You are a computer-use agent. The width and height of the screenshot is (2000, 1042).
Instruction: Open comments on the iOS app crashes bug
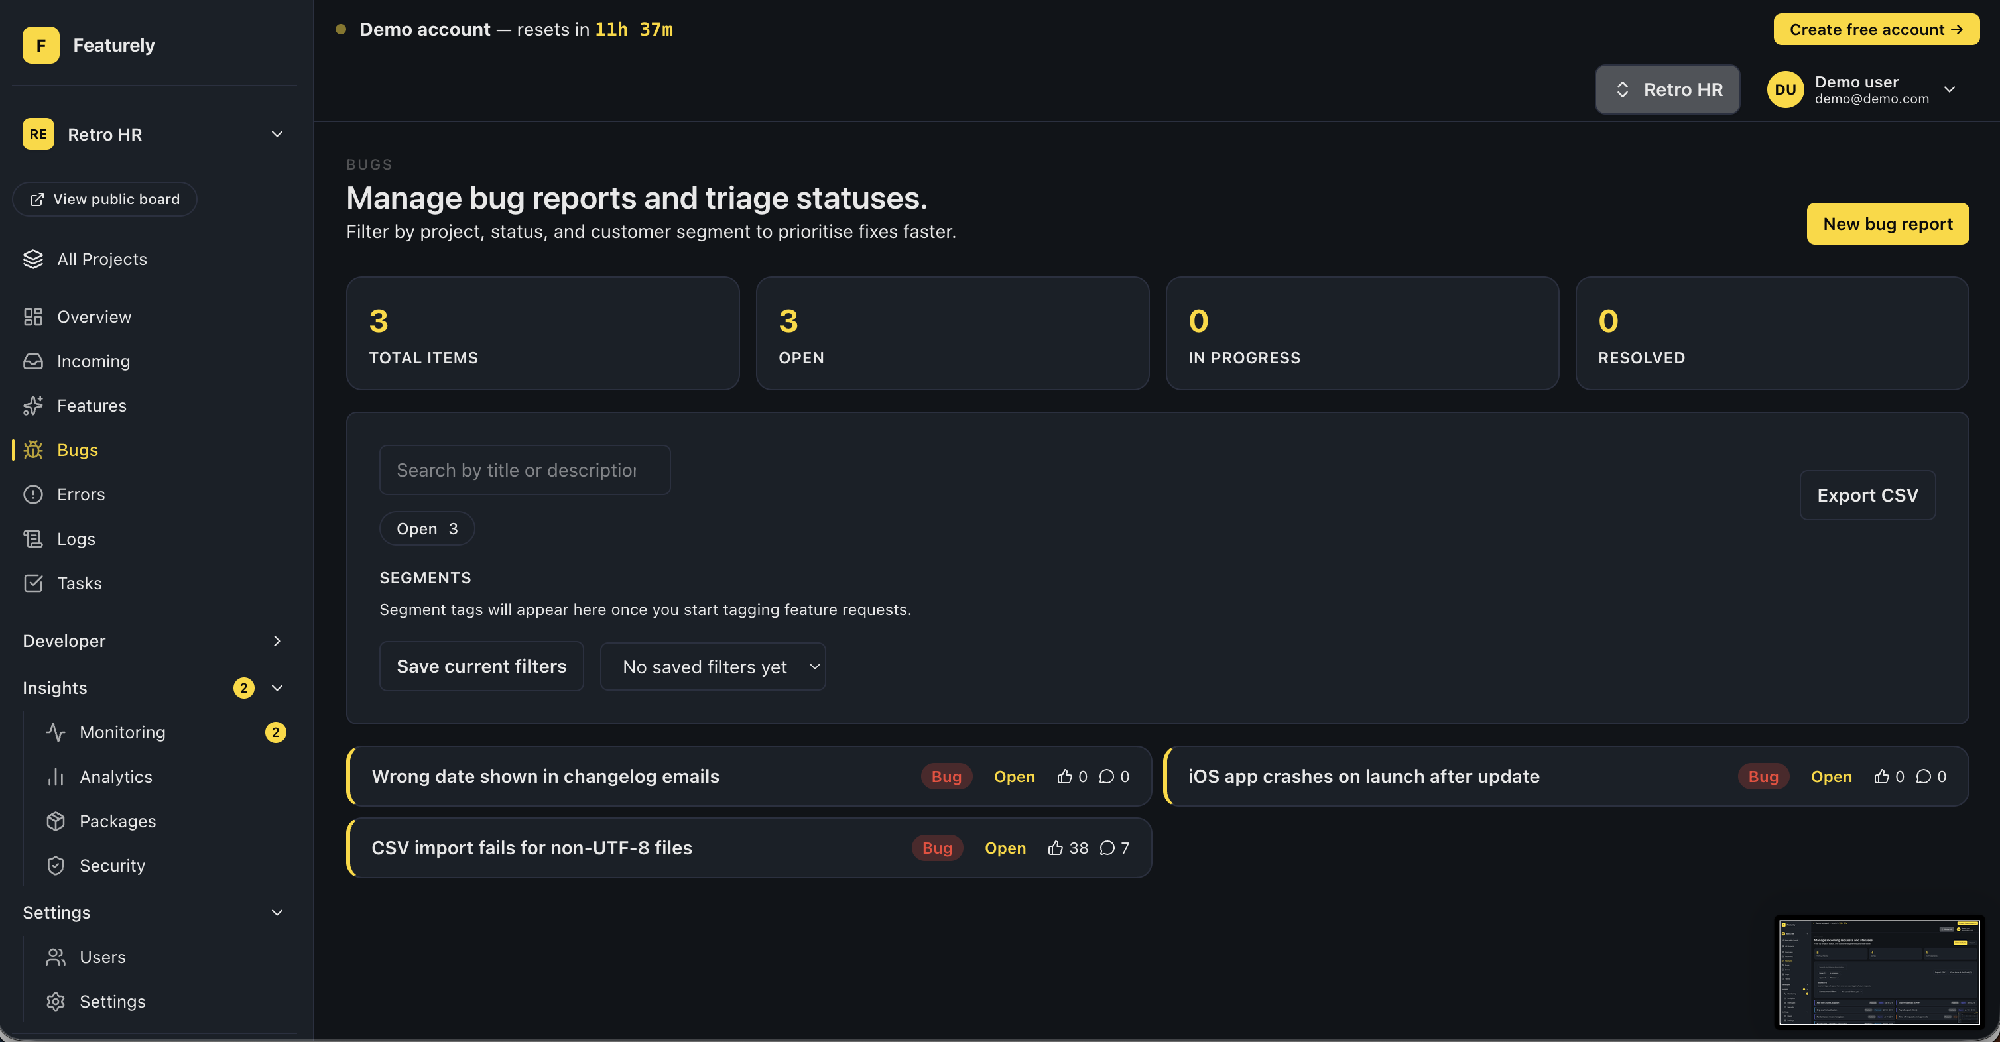tap(1923, 777)
